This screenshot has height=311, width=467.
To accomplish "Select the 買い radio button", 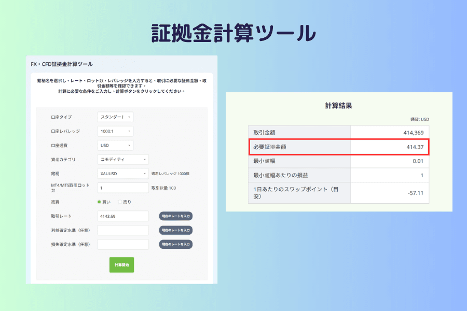I will click(x=99, y=202).
